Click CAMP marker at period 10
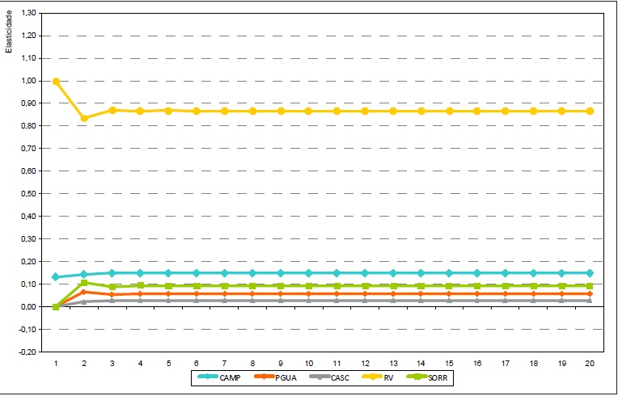This screenshot has height=396, width=618. click(x=309, y=273)
